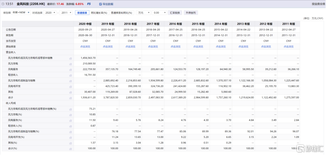
Task: Click the 最新价 17.46 value
Action: [60, 4]
